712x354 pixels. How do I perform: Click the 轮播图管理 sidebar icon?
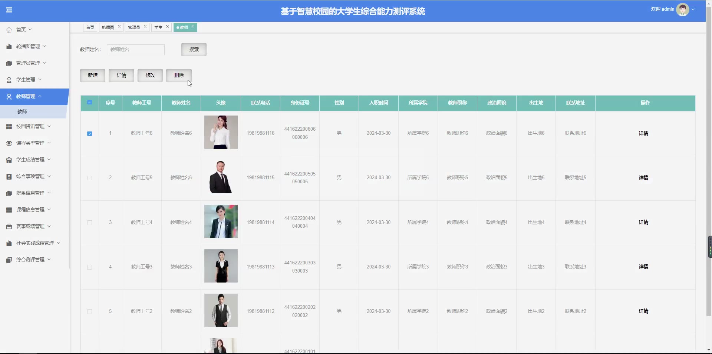(x=9, y=47)
